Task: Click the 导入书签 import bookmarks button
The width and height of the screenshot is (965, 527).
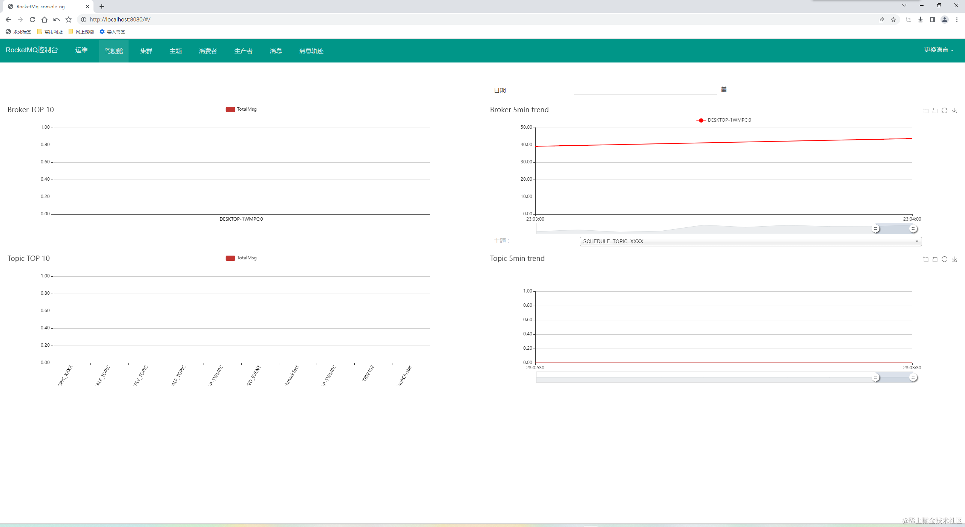Action: coord(112,32)
